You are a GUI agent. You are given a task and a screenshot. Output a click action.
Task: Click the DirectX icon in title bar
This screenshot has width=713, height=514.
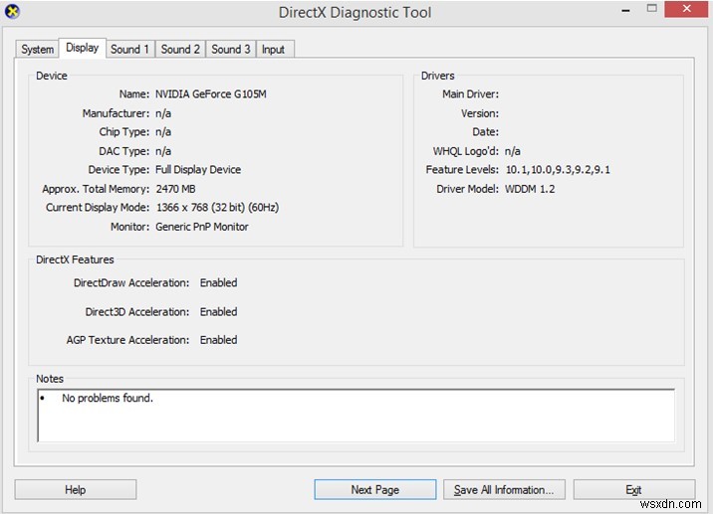12,11
